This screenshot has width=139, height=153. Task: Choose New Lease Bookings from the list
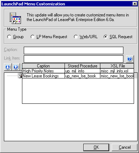[x=78, y=76]
